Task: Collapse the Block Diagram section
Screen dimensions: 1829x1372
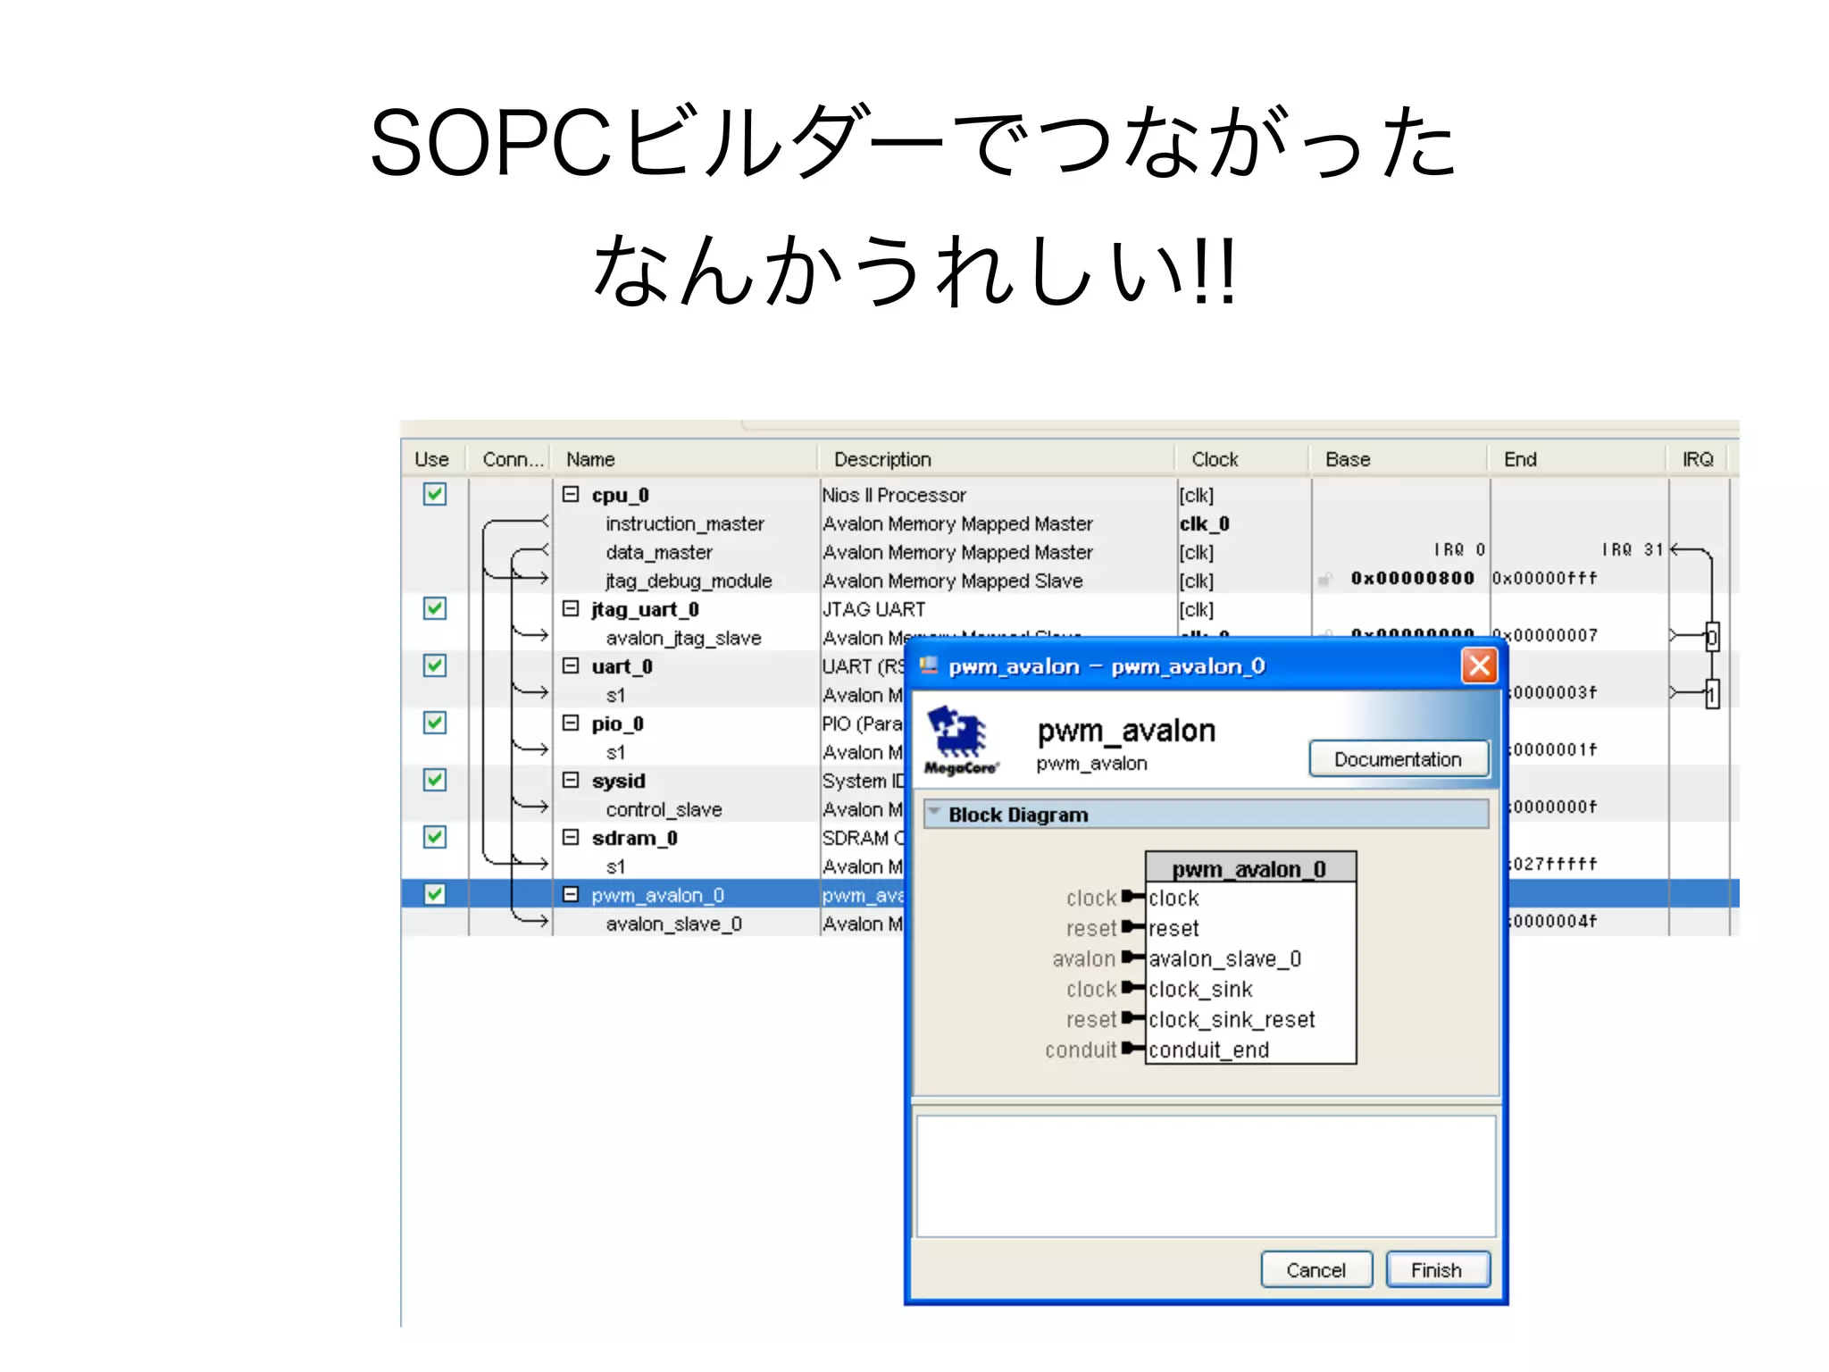Action: click(x=935, y=813)
